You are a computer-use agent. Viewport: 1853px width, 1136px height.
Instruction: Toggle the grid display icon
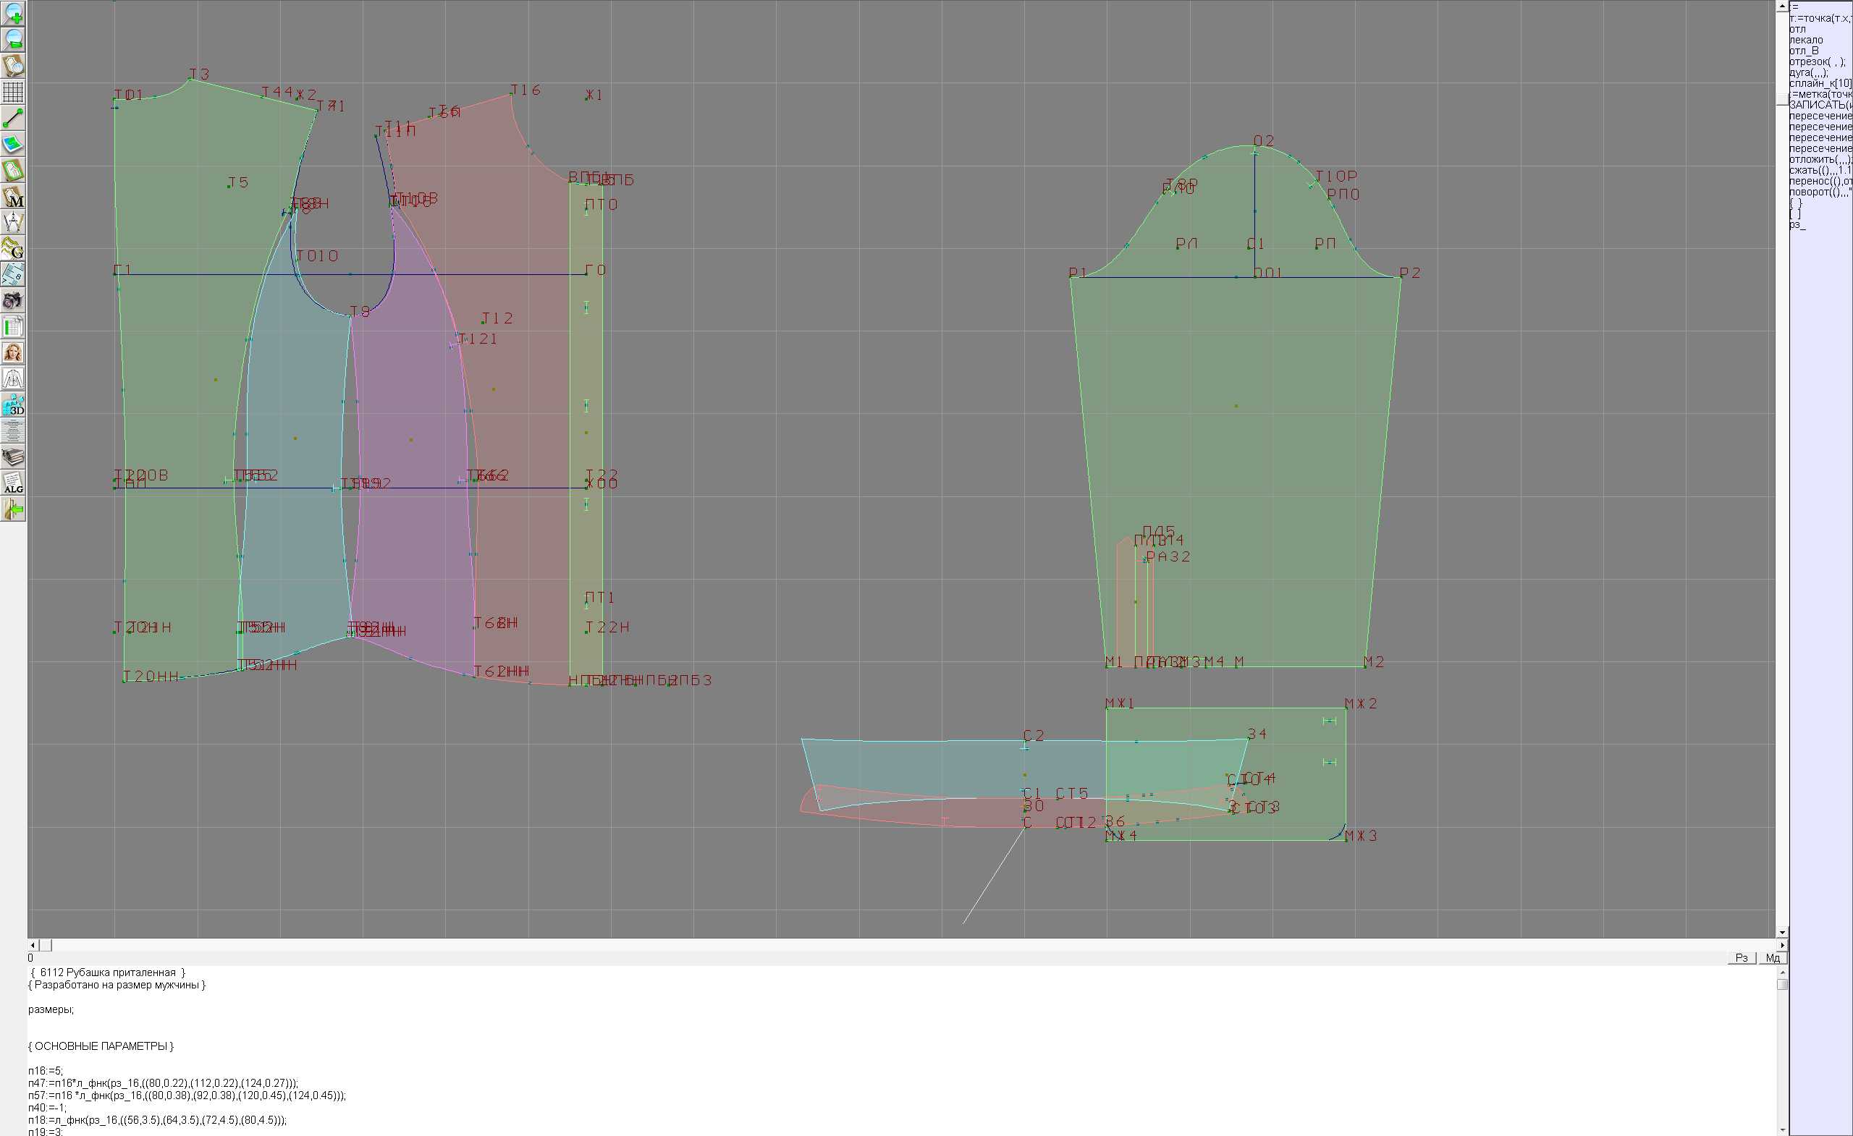click(x=14, y=92)
